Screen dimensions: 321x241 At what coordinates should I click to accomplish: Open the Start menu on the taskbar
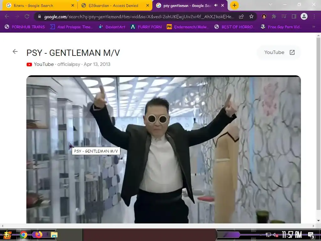[7, 235]
